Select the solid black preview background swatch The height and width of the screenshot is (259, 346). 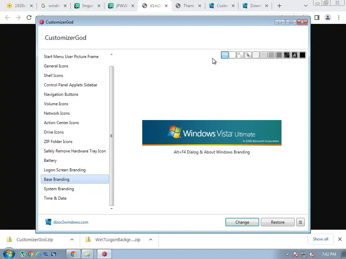click(x=302, y=55)
